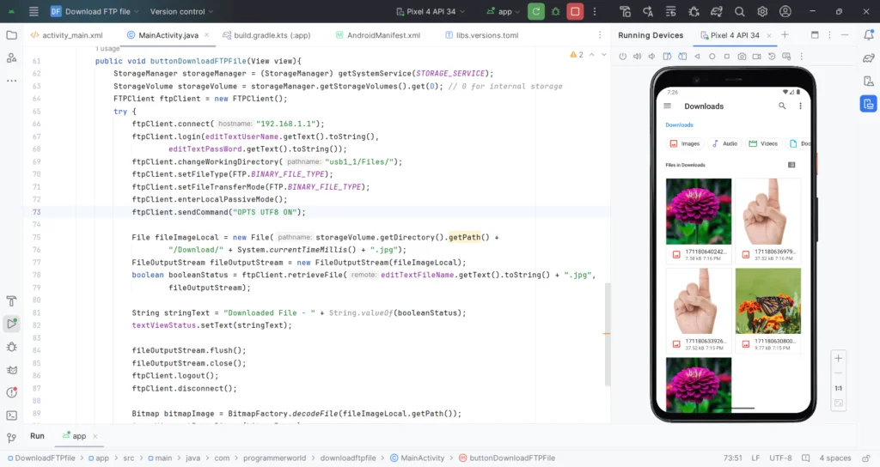Open Downloads app navigation drawer
This screenshot has height=467, width=880.
coord(667,106)
